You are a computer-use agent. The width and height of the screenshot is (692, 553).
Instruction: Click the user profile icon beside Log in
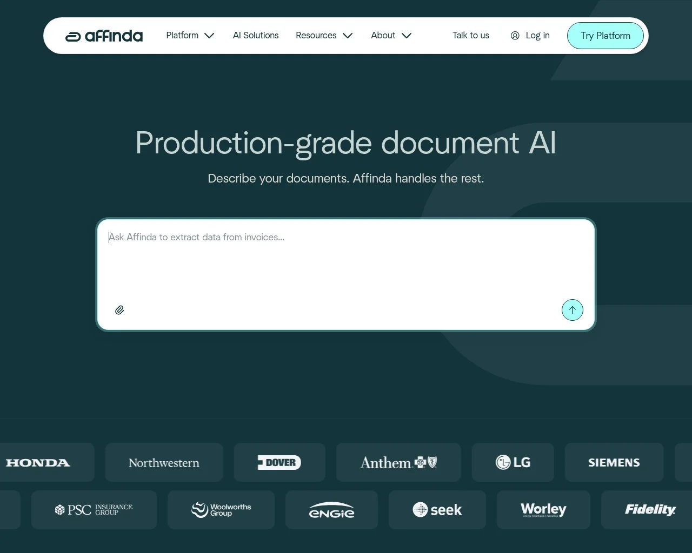(x=515, y=36)
